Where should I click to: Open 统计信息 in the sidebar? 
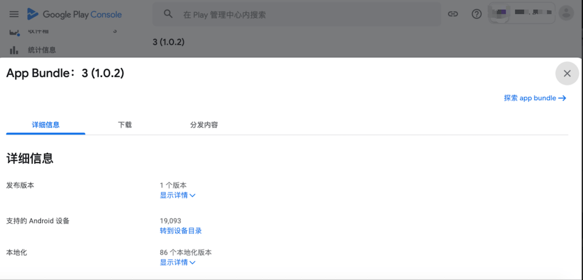(41, 50)
